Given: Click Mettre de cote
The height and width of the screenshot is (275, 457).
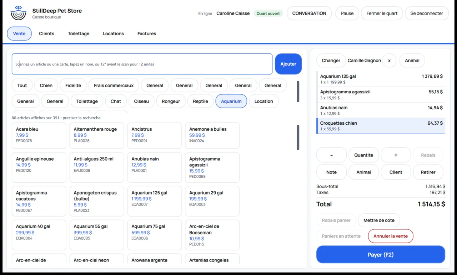Looking at the screenshot, I should pyautogui.click(x=379, y=220).
